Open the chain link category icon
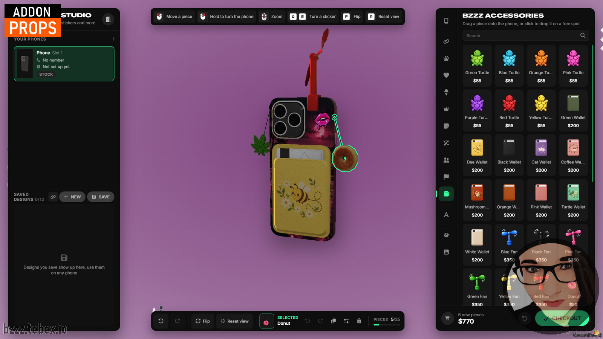This screenshot has width=603, height=339. (x=446, y=41)
